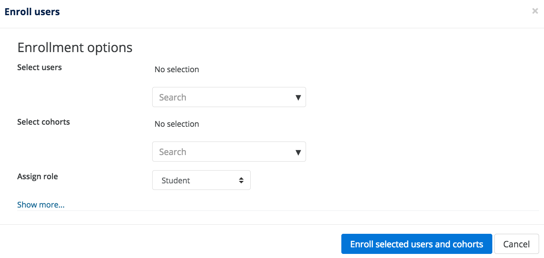Click the Enroll users dialog title
The height and width of the screenshot is (258, 544).
click(32, 12)
